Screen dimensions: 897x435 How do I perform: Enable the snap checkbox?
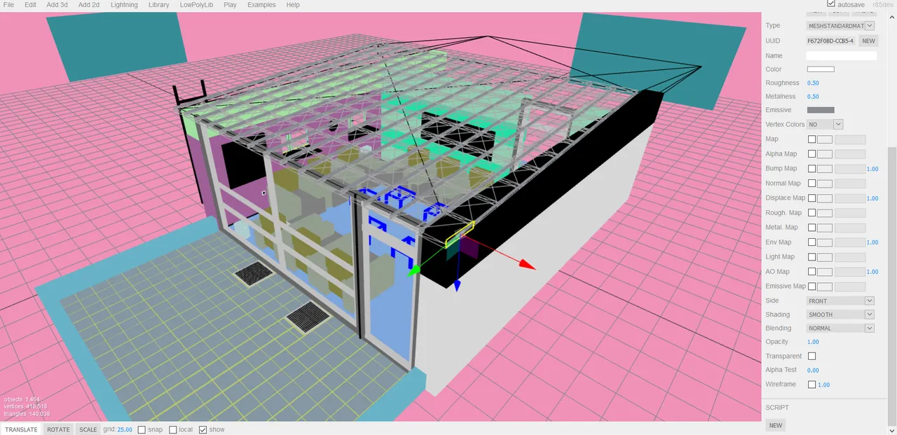(x=142, y=429)
